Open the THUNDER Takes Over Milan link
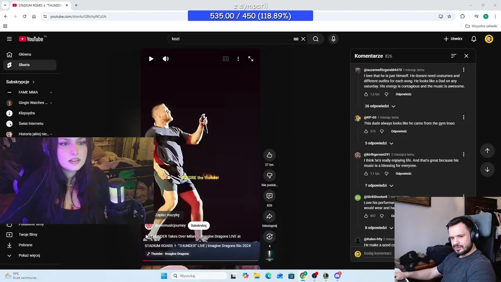 (x=193, y=237)
